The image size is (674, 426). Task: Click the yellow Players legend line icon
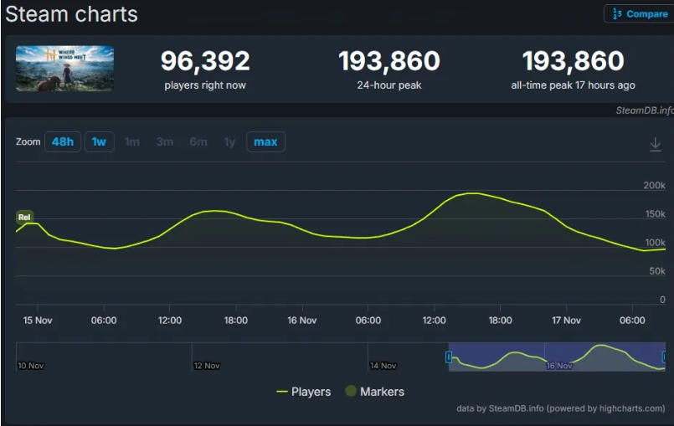(x=281, y=392)
